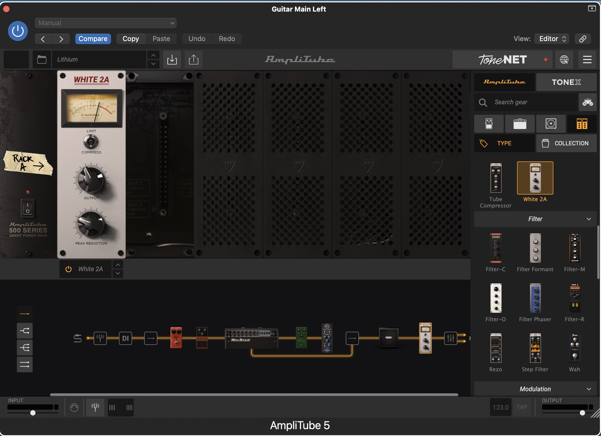Screen dimensions: 601x436
Task: Click the INPUT level slider handle
Action: 33,413
